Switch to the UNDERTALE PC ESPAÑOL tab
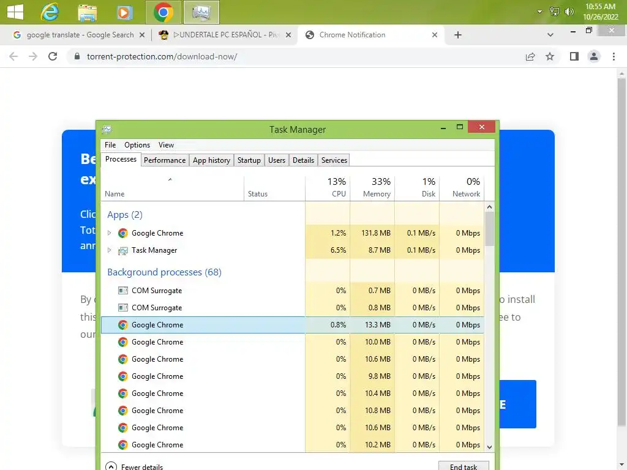 tap(224, 35)
